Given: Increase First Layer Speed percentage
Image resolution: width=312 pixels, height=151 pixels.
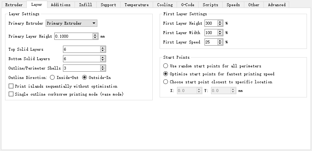Looking at the screenshot, I should pyautogui.click(x=220, y=41).
